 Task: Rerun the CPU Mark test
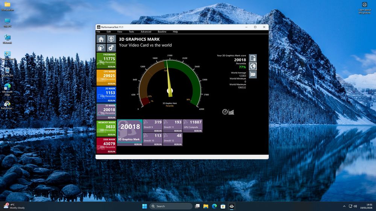(x=112, y=84)
